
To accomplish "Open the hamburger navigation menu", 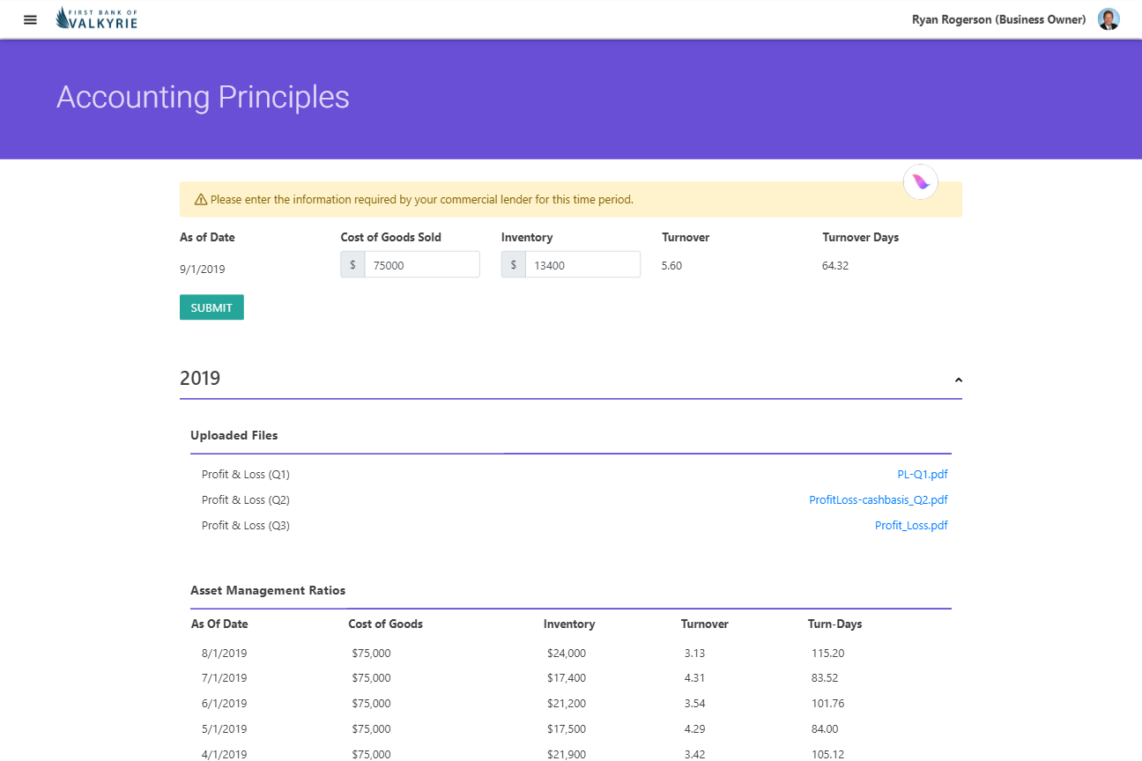I will click(30, 19).
